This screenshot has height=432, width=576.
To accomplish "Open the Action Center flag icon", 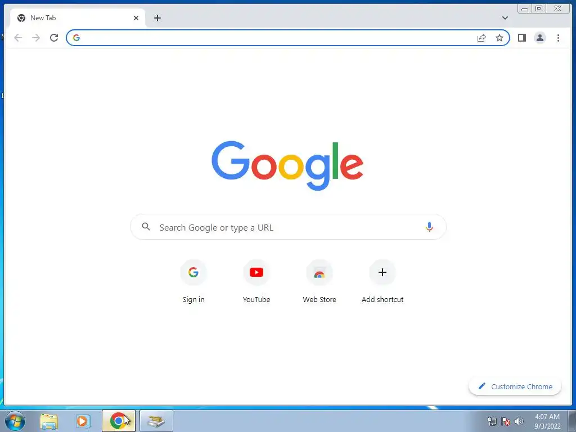I will pos(506,421).
